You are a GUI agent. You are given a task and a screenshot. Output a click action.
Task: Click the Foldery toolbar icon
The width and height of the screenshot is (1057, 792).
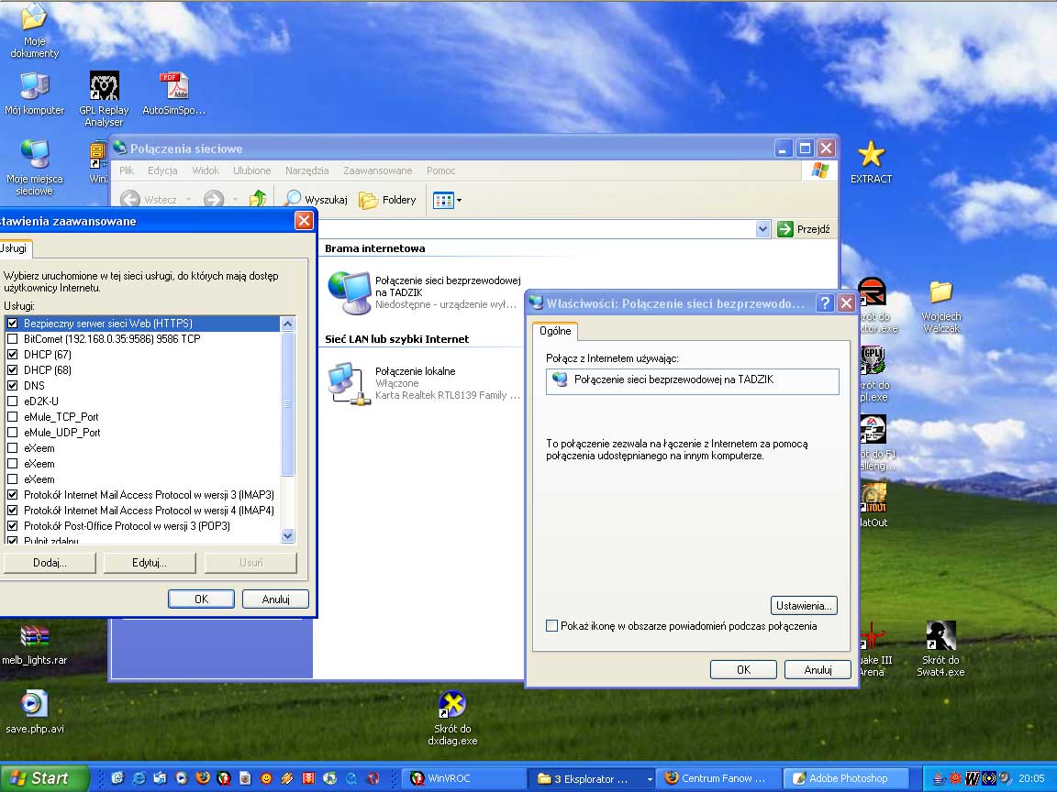click(x=368, y=200)
